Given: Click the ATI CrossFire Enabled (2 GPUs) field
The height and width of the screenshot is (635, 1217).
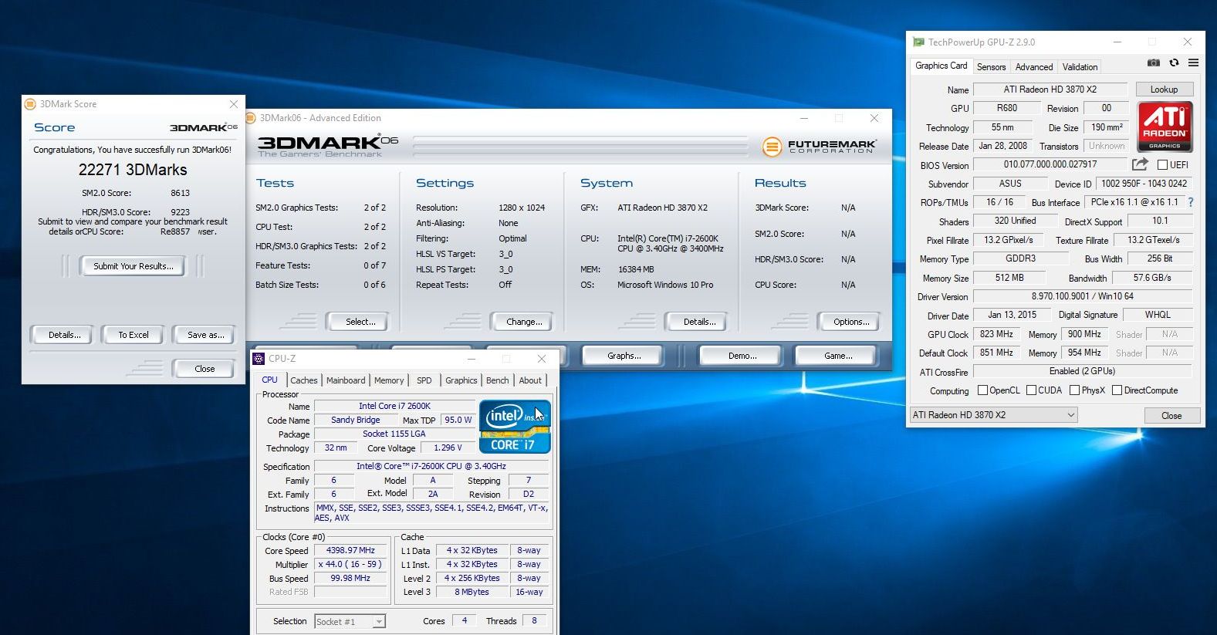Looking at the screenshot, I should coord(1083,371).
